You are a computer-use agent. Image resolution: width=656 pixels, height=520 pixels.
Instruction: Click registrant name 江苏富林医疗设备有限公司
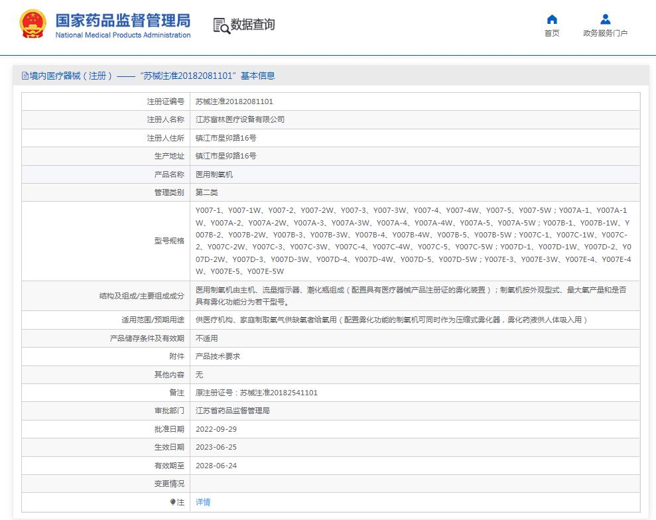pyautogui.click(x=239, y=120)
